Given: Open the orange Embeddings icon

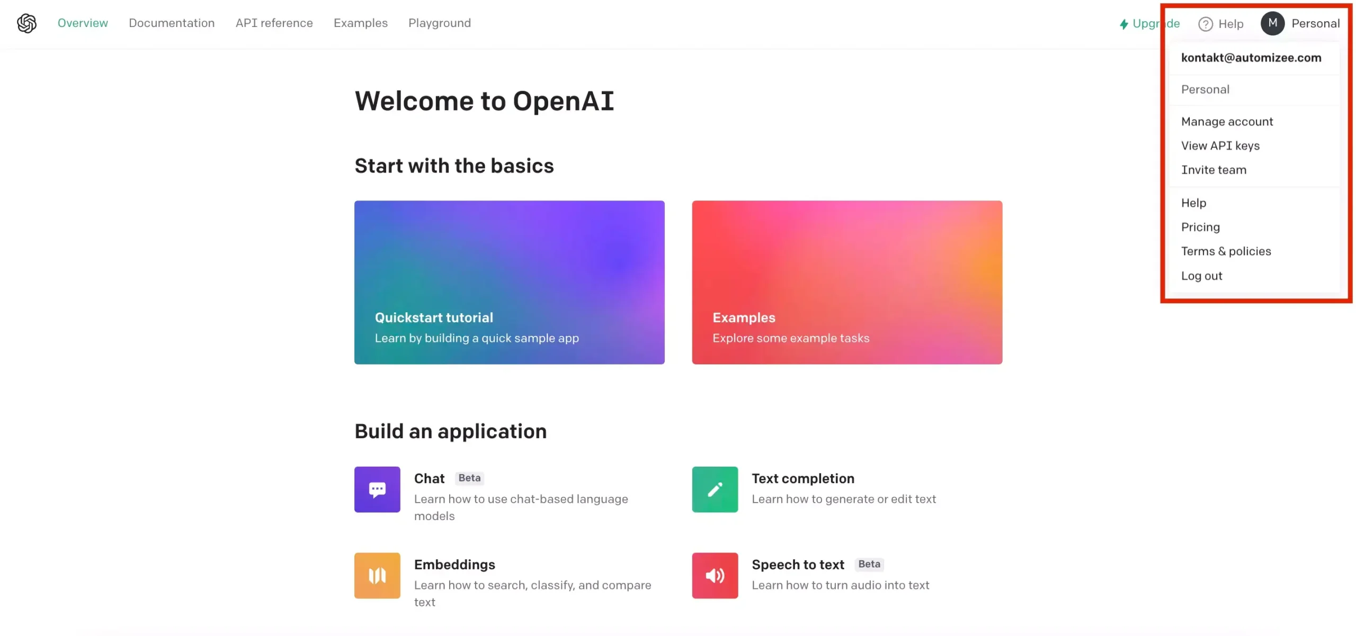Looking at the screenshot, I should coord(377,575).
